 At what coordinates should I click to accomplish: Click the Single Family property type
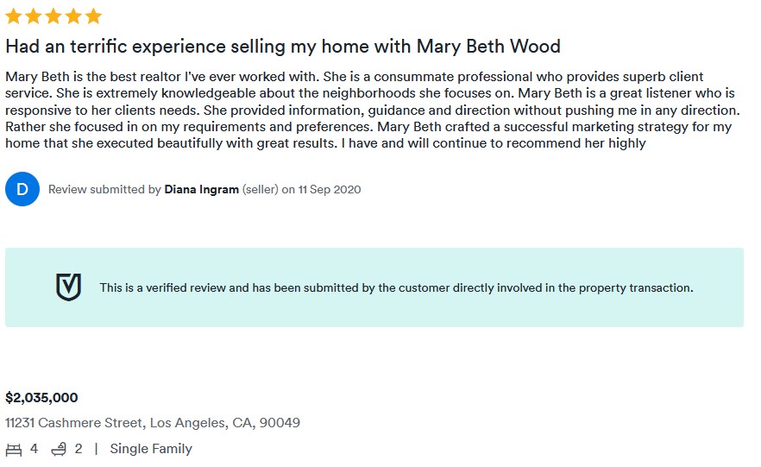click(x=151, y=449)
